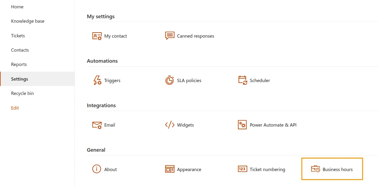The image size is (383, 186).
Task: Navigate to Contacts page
Action: tap(20, 50)
